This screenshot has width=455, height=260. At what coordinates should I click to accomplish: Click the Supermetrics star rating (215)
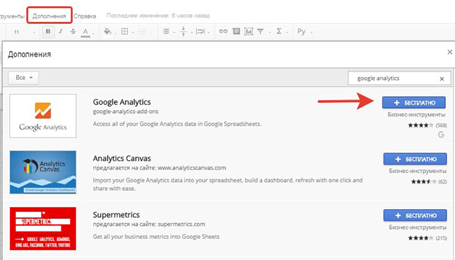(427, 238)
